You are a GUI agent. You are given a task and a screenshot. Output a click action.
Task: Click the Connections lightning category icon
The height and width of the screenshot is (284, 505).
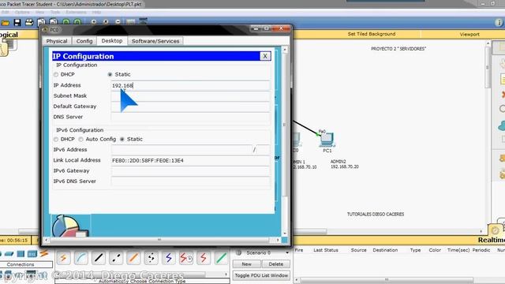click(x=44, y=254)
